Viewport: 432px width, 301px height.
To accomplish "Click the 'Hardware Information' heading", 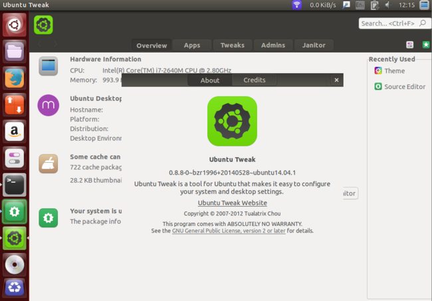I will 106,59.
